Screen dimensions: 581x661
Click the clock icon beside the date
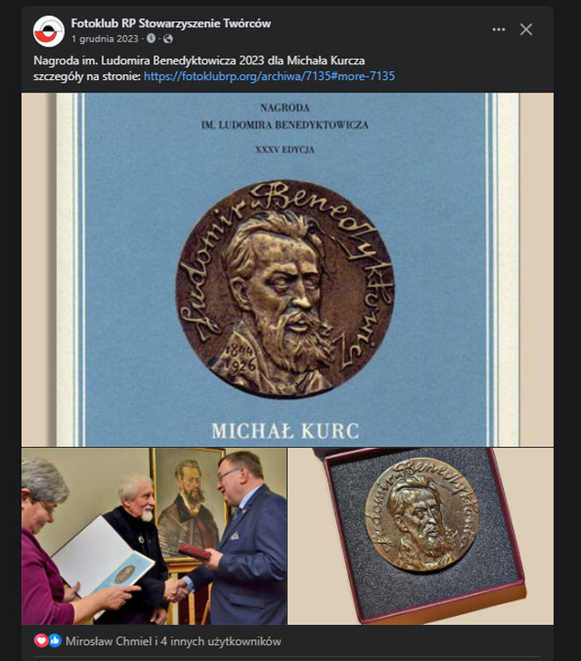tap(151, 39)
